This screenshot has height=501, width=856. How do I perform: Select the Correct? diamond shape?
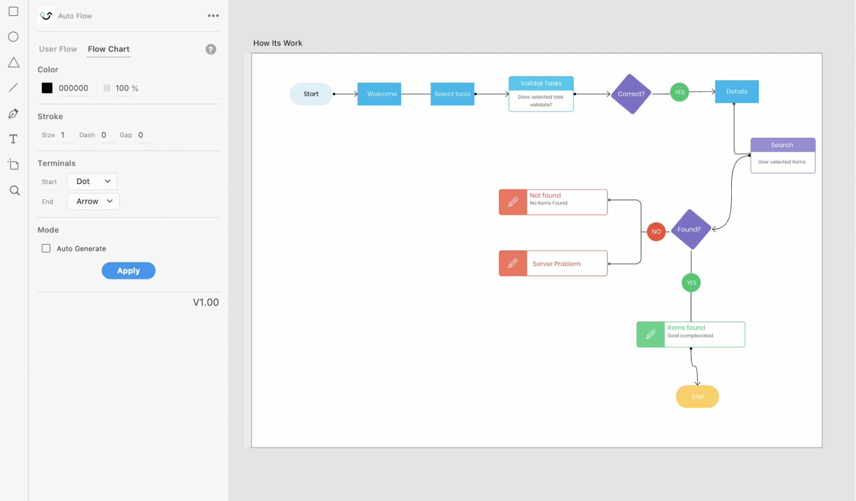(x=631, y=94)
